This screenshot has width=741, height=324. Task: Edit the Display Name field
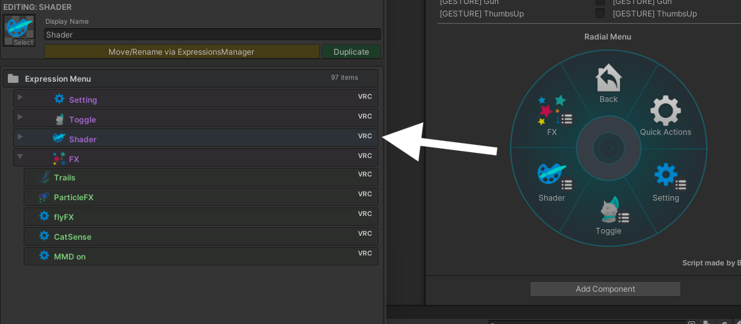coord(212,34)
